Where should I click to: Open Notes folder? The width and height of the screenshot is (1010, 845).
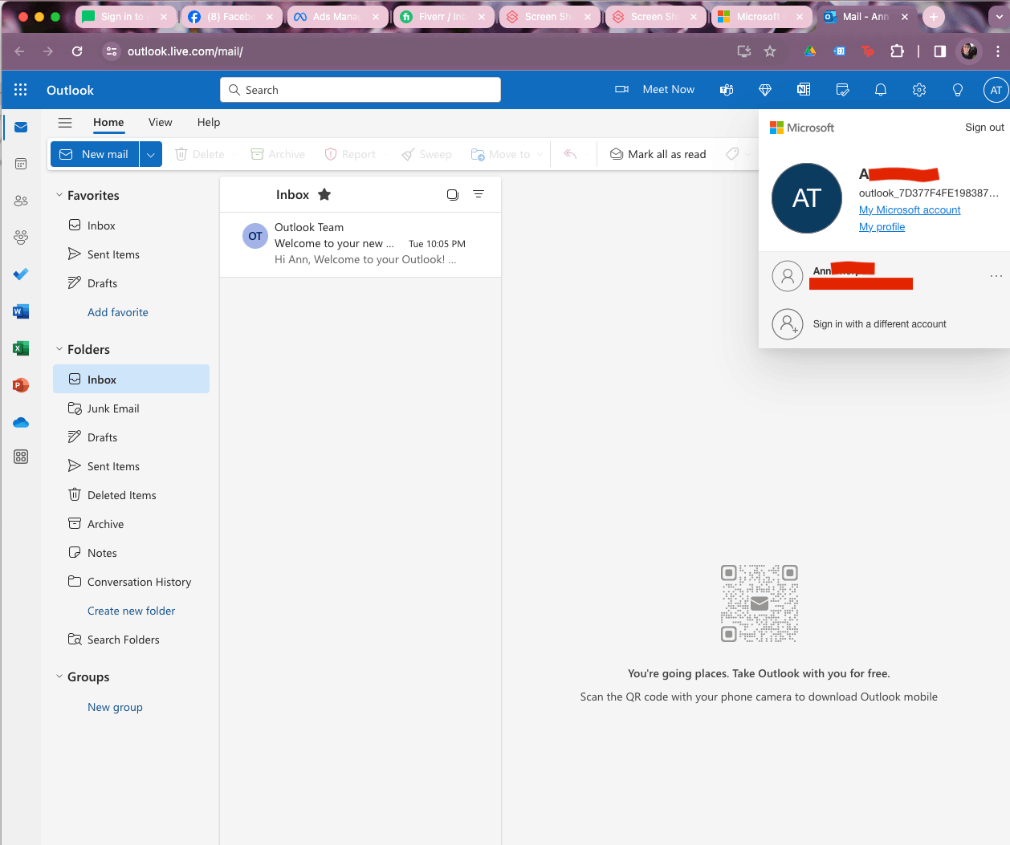[x=131, y=553]
